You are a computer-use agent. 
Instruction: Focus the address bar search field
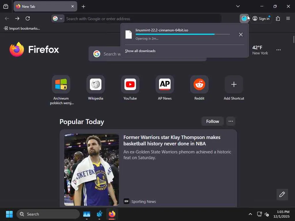point(143,19)
